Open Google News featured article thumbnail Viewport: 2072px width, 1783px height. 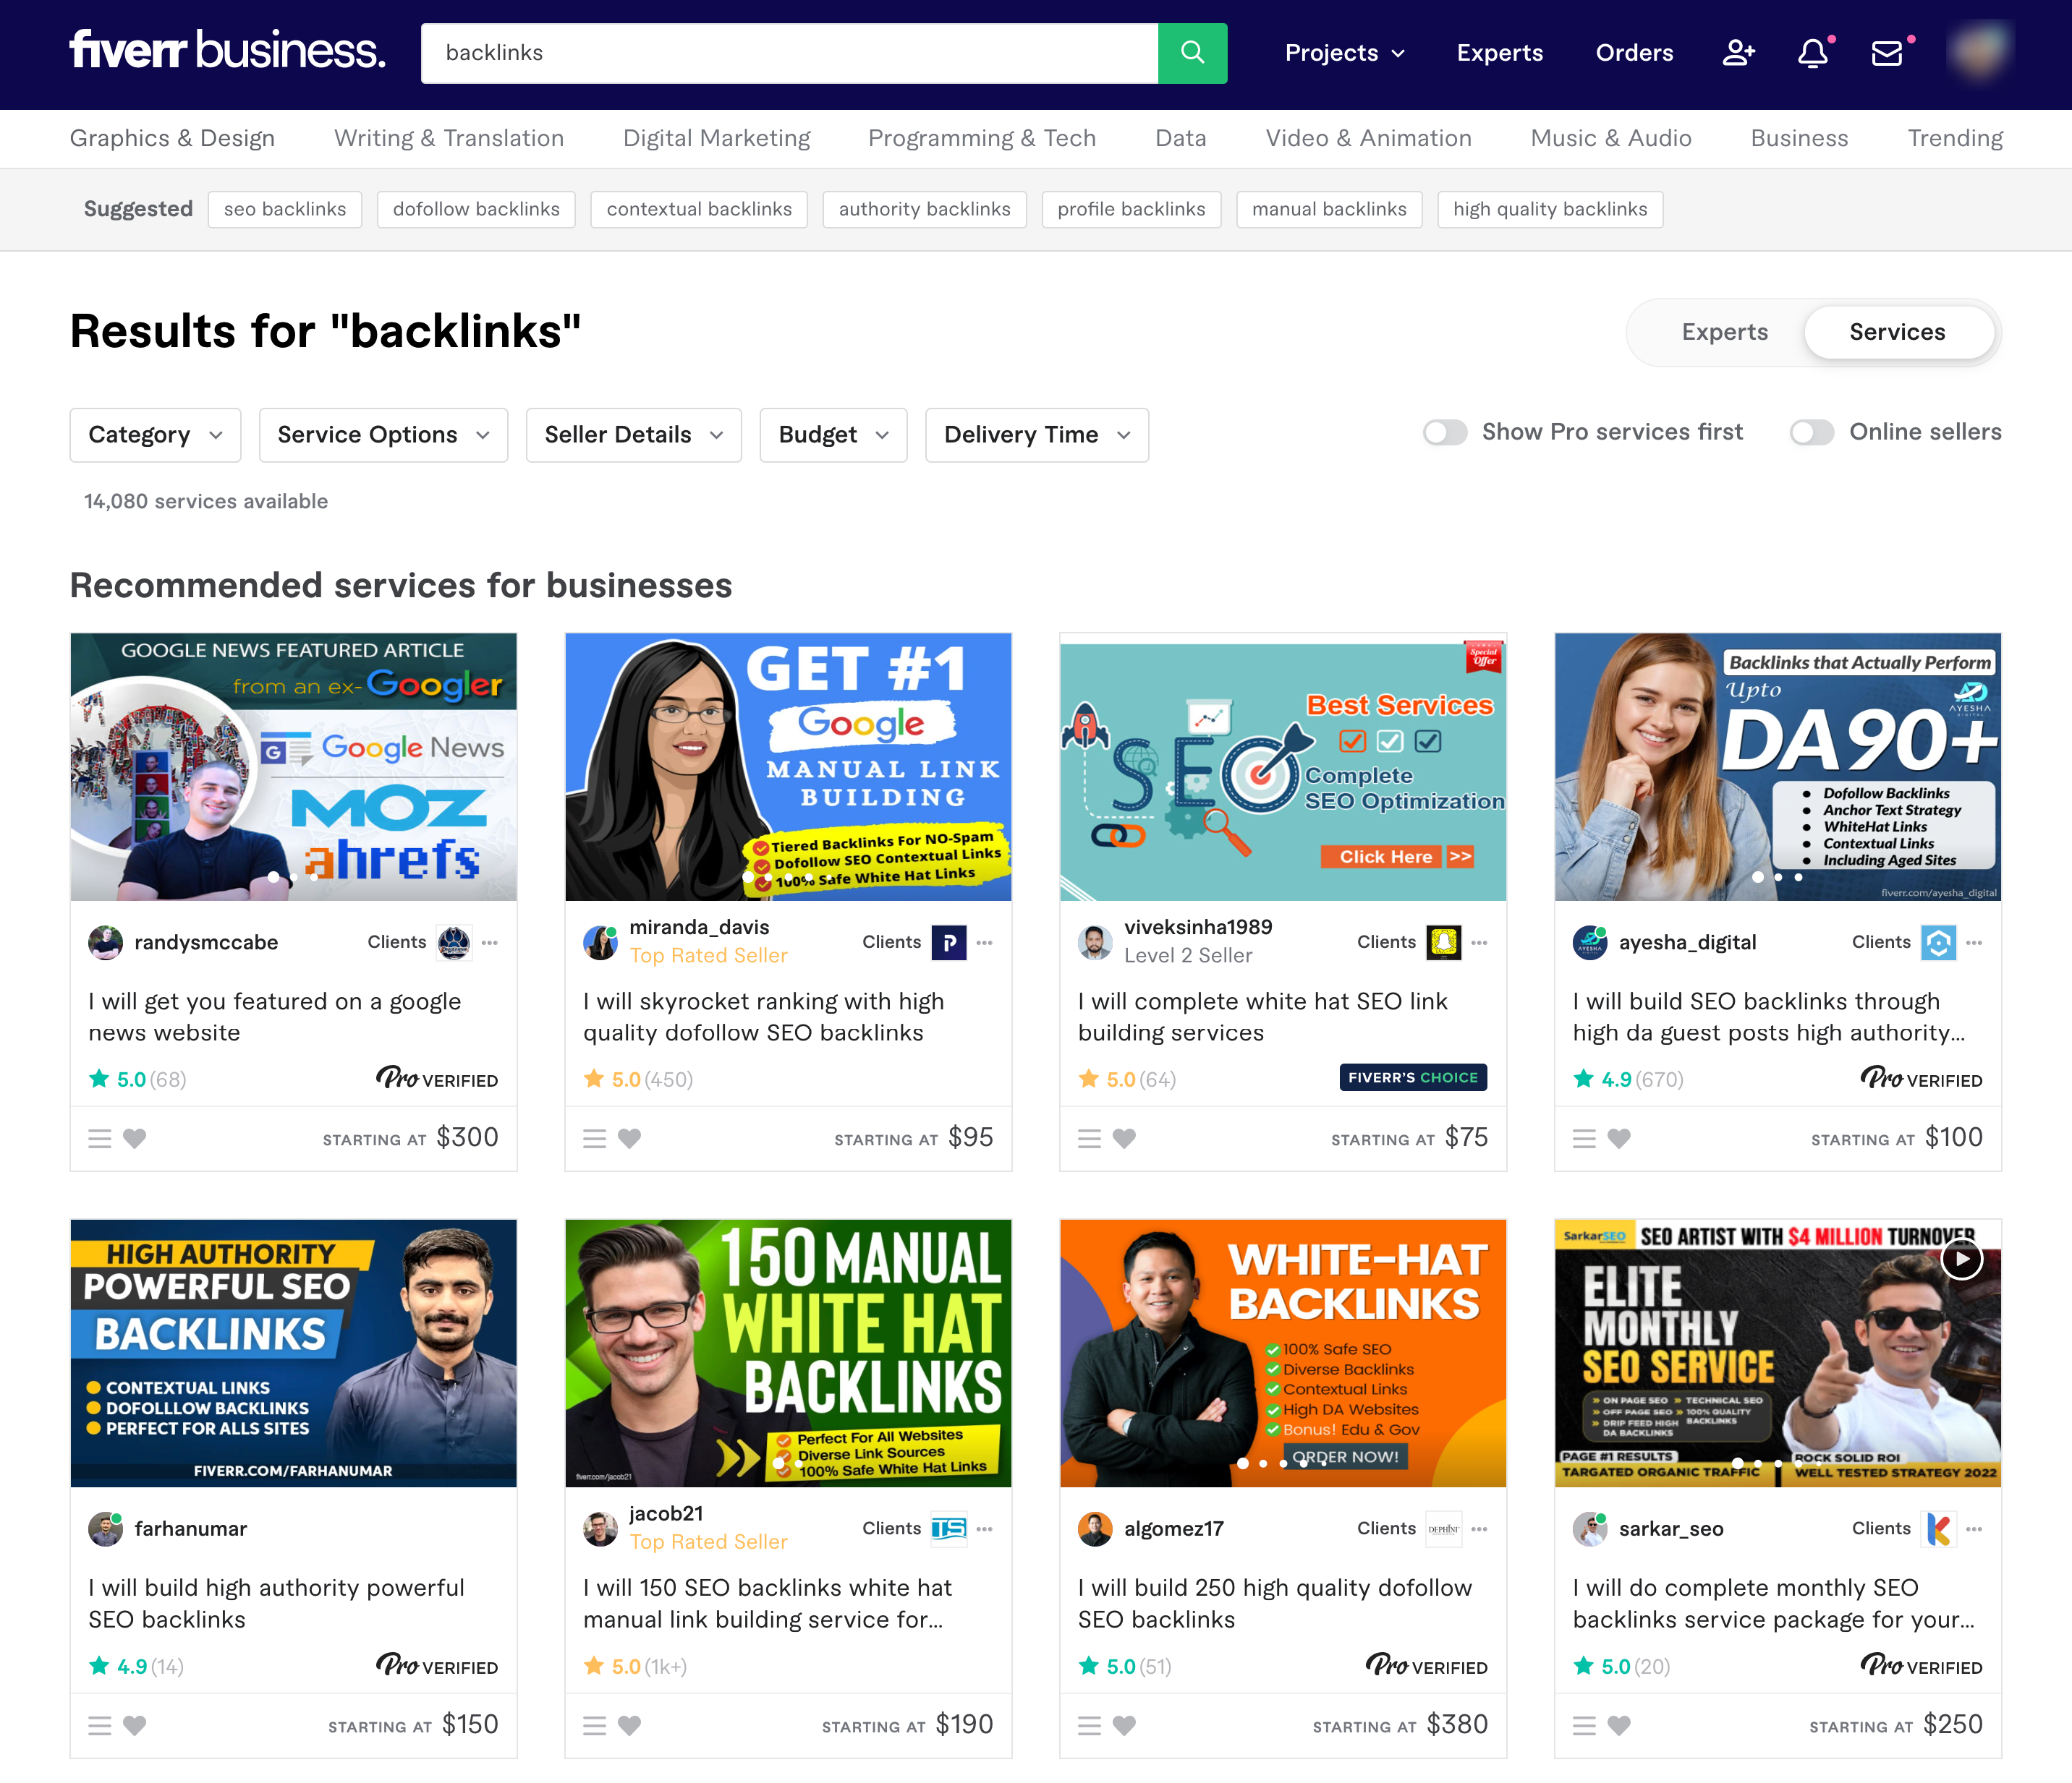pos(293,766)
